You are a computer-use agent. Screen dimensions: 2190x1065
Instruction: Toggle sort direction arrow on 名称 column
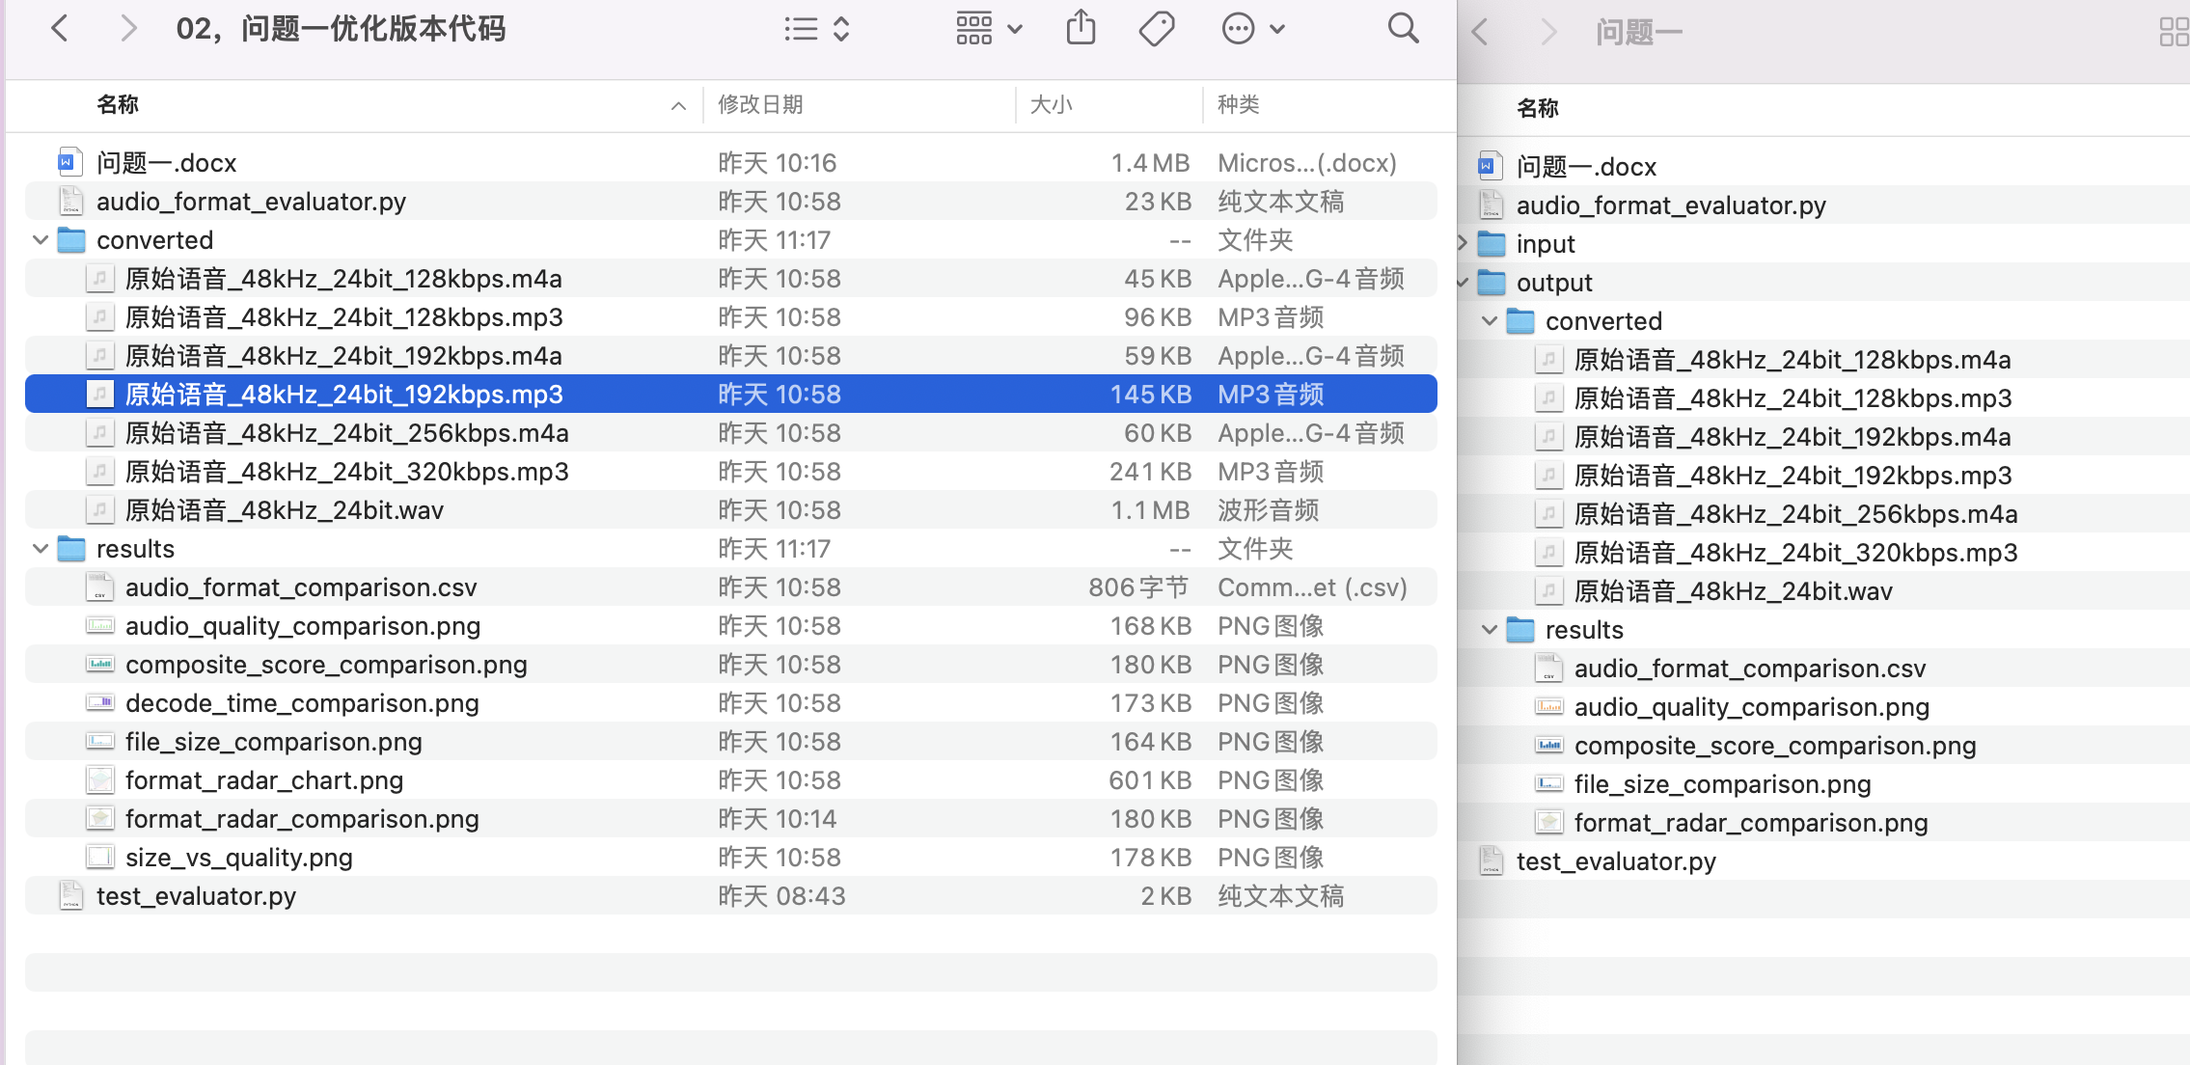(x=678, y=105)
